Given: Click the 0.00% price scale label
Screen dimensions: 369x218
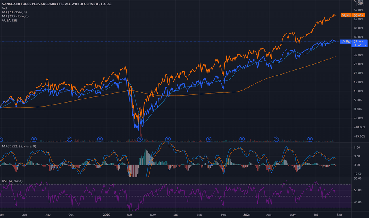Looking at the screenshot, I should [x=358, y=109].
